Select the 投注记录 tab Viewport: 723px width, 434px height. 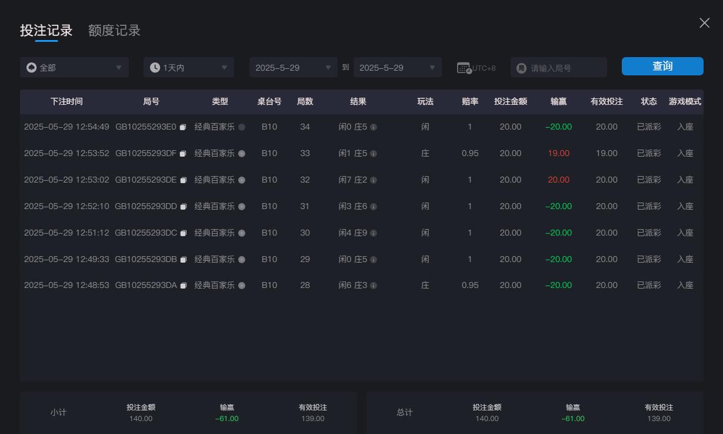(45, 30)
